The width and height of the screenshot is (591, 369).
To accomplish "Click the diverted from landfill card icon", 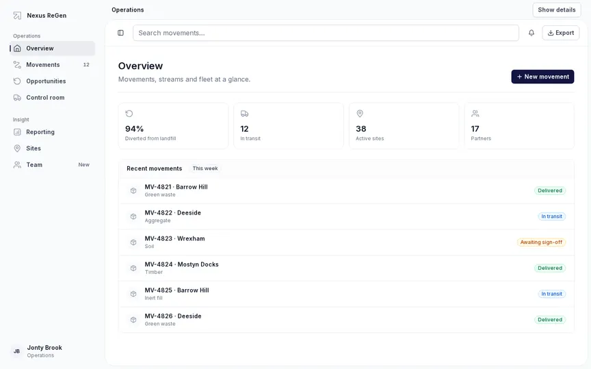I will (x=129, y=113).
